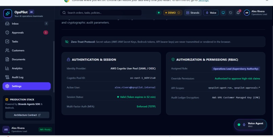The height and width of the screenshot is (137, 273).
Task: Click the Settings link in Chrome banner
Action: pos(204,1)
